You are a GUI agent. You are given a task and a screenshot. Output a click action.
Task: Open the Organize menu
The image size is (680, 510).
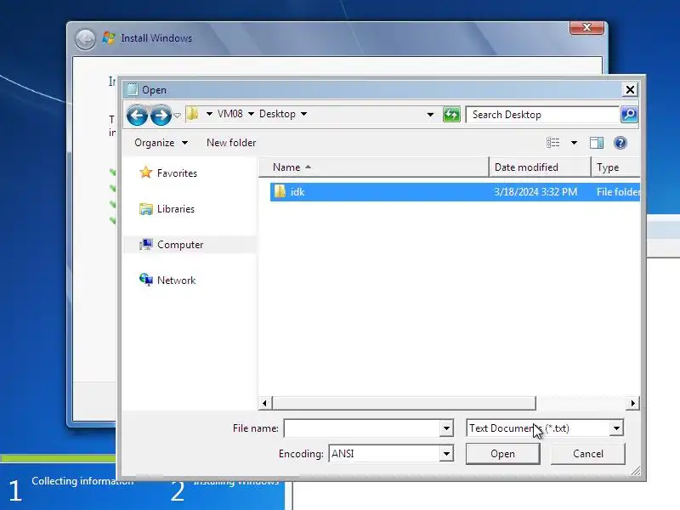[161, 143]
